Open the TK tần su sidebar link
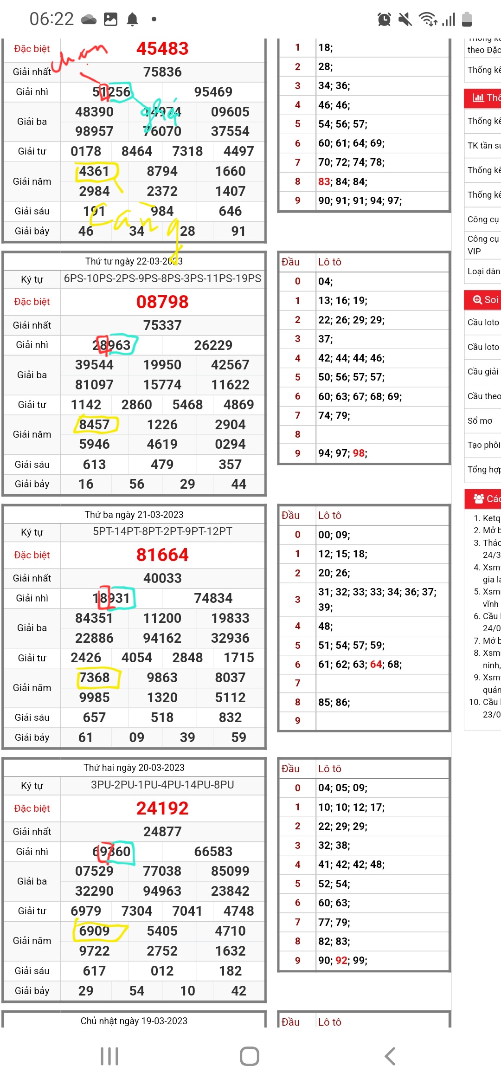 click(x=484, y=146)
